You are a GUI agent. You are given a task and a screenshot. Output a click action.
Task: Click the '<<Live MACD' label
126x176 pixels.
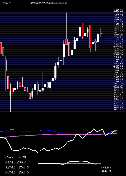pos(106,169)
